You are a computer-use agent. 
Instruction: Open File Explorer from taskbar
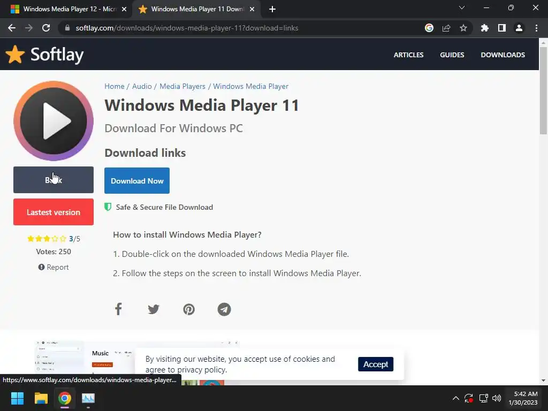pos(41,398)
